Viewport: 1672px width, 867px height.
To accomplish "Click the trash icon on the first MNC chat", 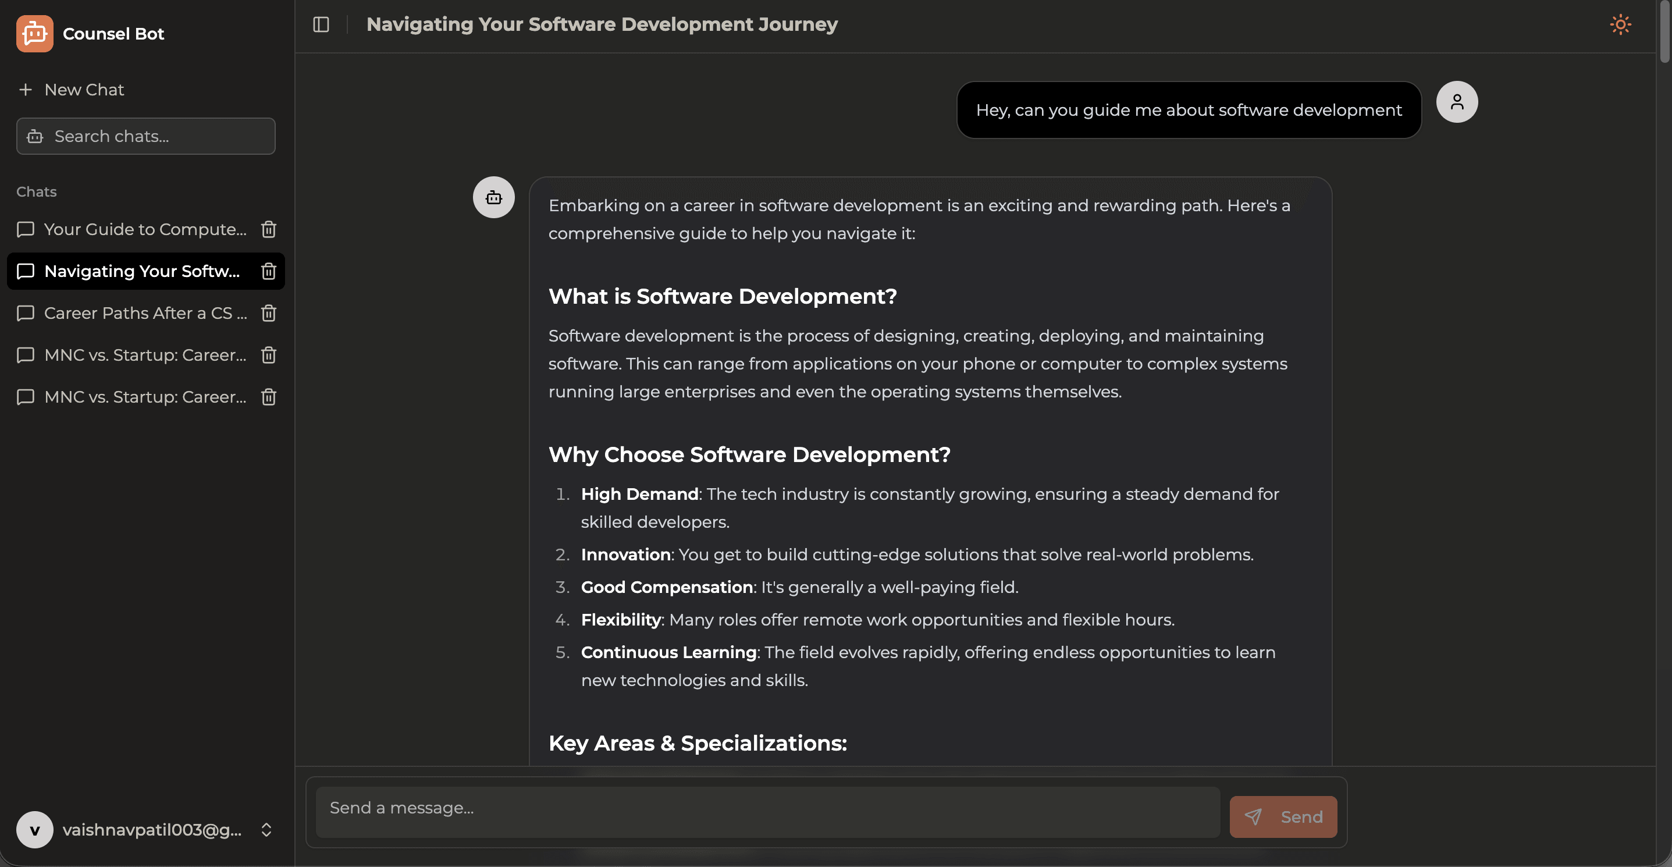I will point(268,355).
